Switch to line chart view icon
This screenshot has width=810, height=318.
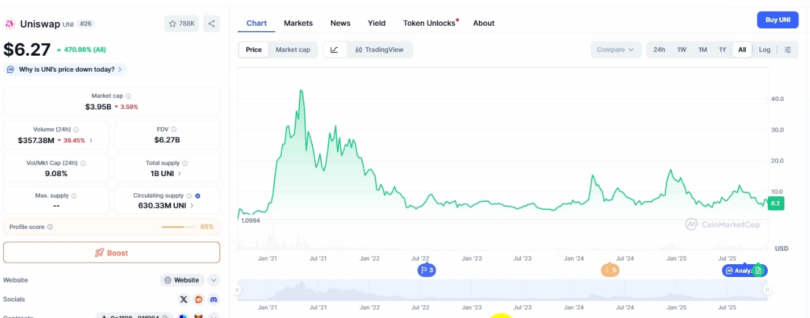click(334, 50)
